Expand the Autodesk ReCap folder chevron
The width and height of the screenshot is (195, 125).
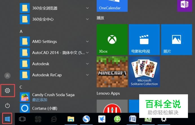[87, 75]
